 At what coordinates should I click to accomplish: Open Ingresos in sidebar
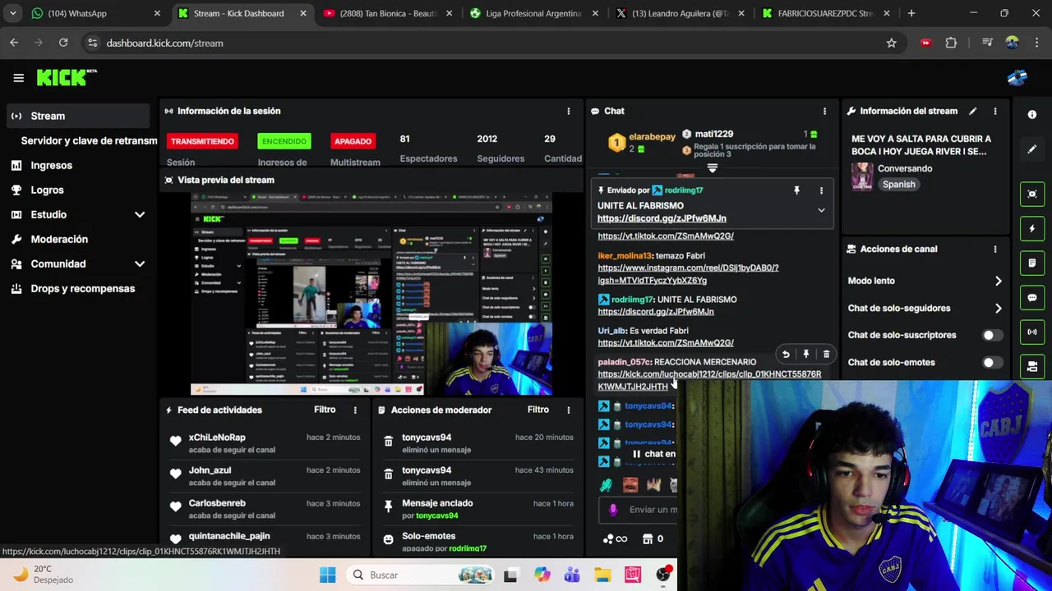tap(78, 165)
